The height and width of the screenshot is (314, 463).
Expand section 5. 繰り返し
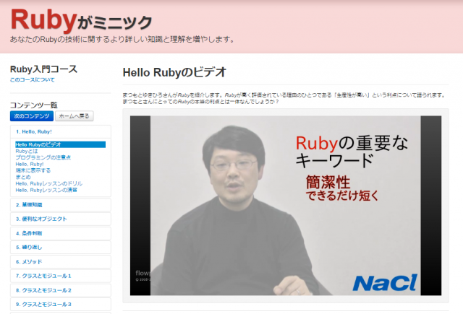tap(61, 247)
